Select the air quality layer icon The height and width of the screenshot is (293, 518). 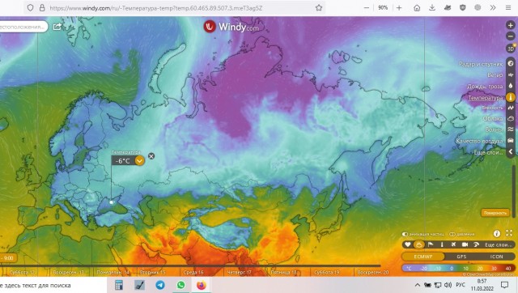click(511, 140)
